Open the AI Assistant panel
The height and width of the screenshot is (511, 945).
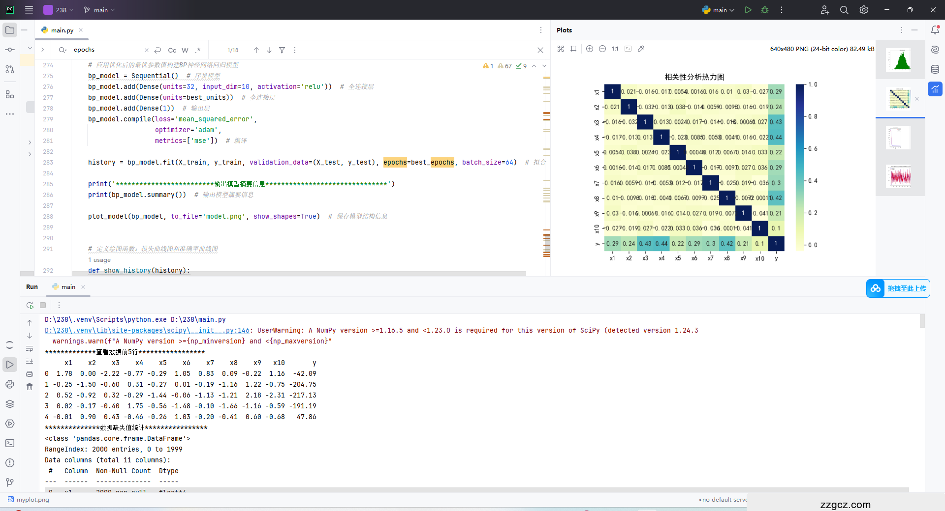(x=936, y=49)
